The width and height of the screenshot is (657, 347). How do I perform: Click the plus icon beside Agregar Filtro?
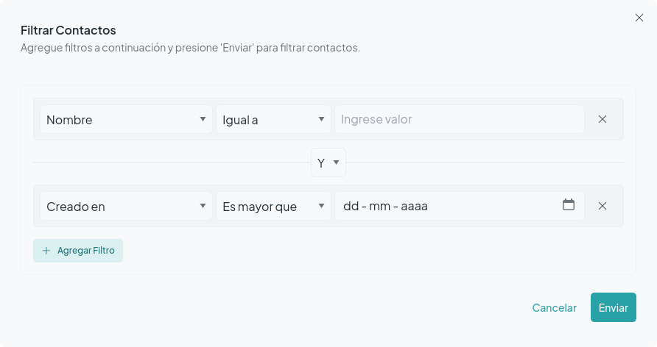[46, 251]
